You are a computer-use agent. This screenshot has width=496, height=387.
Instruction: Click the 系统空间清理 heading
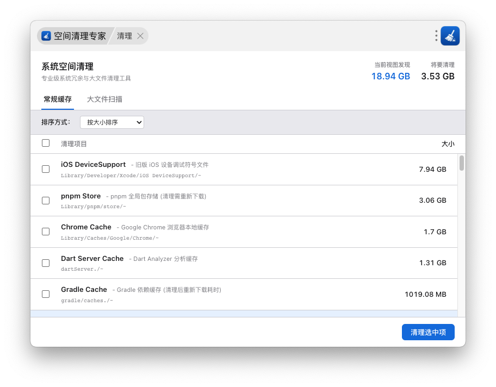(67, 66)
